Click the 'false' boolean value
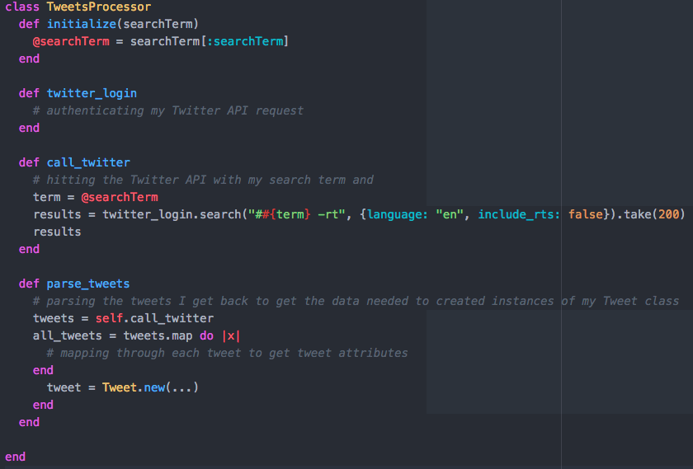This screenshot has width=693, height=469. 586,214
